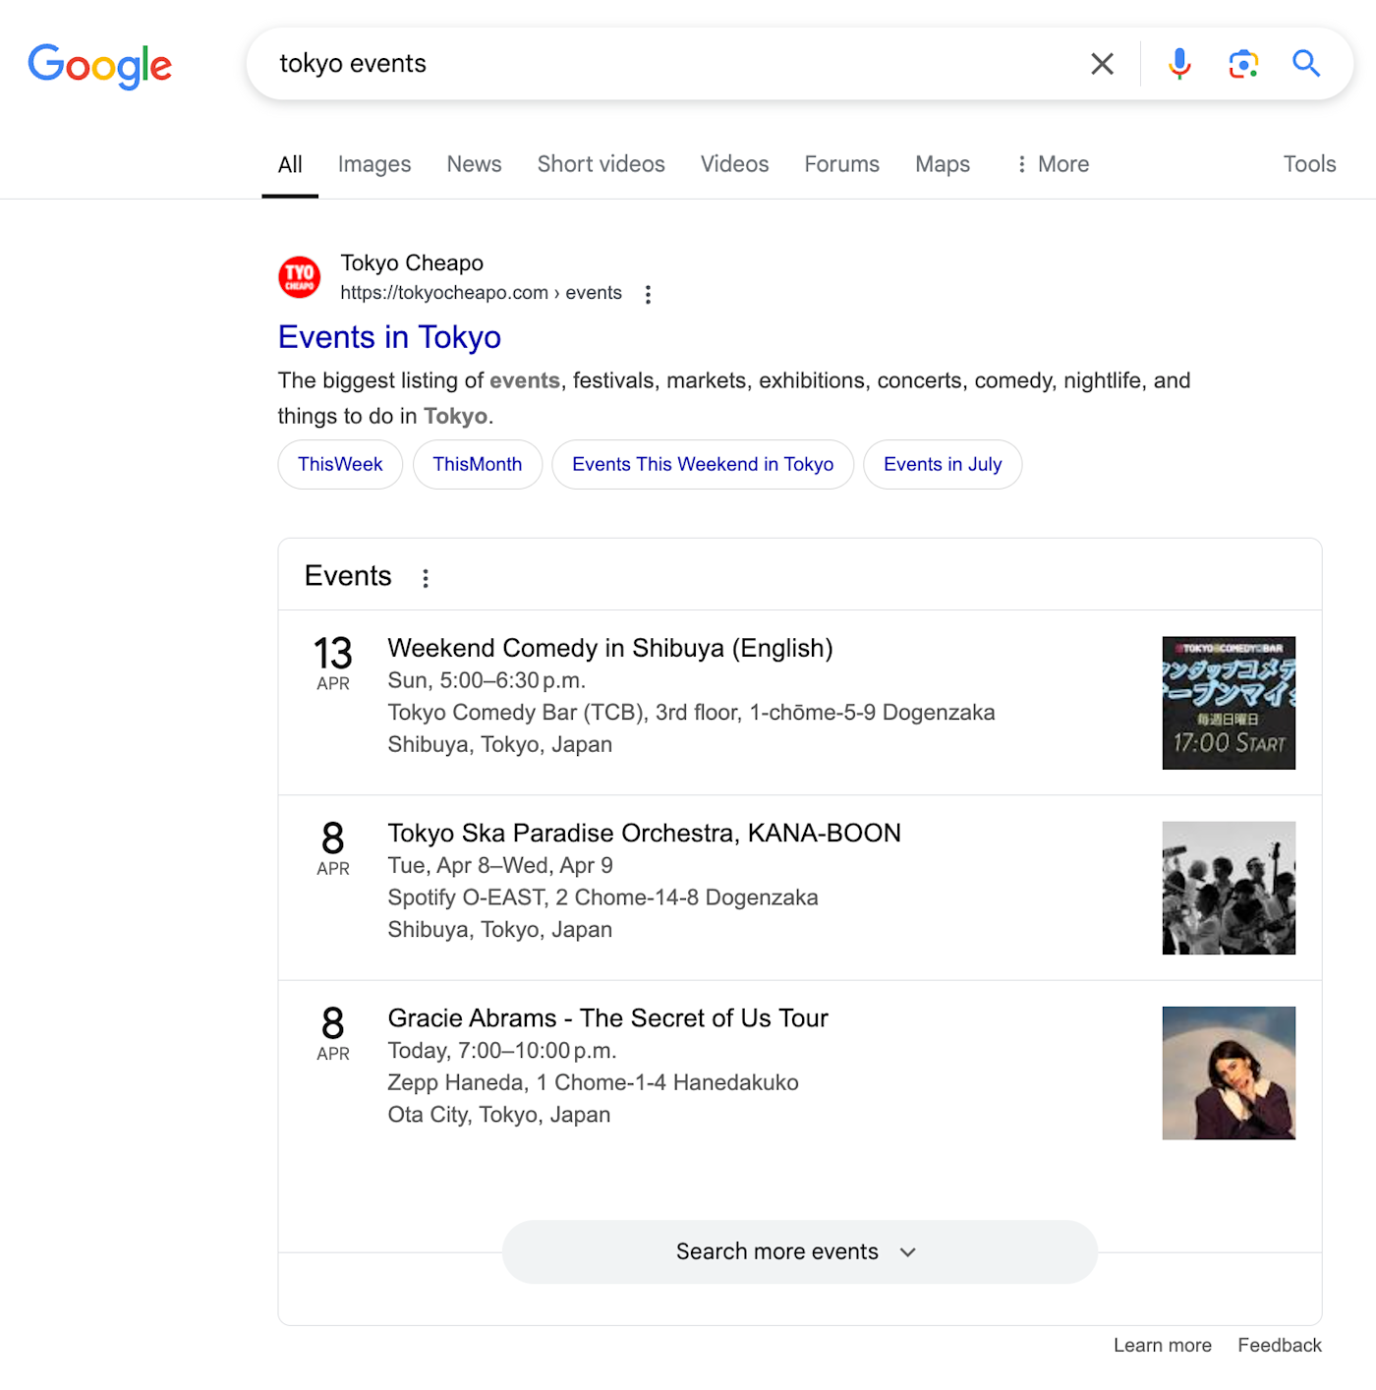Click 'Tue, Apr 8–Wed, Apr 9' date text
This screenshot has height=1390, width=1376.
click(x=500, y=865)
